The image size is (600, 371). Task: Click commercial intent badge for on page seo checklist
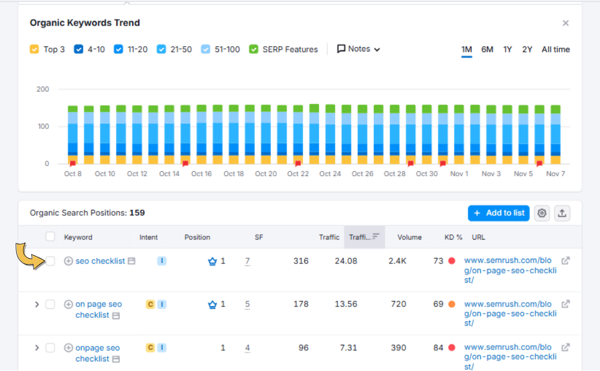pyautogui.click(x=150, y=304)
